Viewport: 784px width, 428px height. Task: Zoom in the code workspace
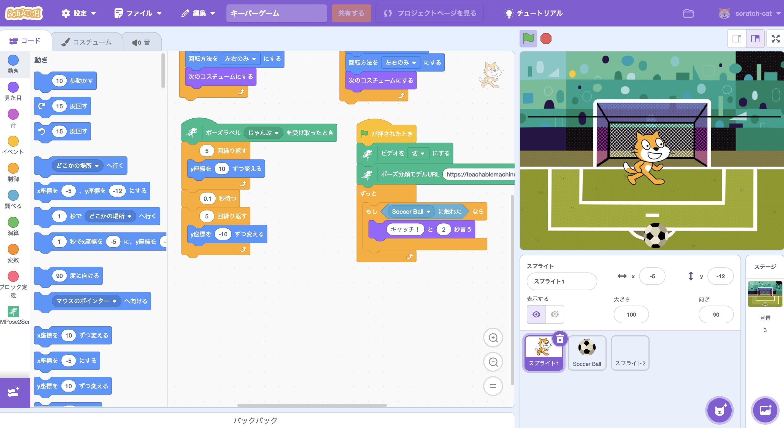[493, 338]
